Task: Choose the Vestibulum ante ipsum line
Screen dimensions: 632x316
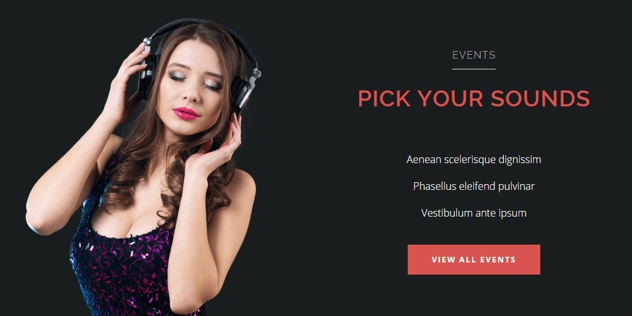Action: pos(473,213)
